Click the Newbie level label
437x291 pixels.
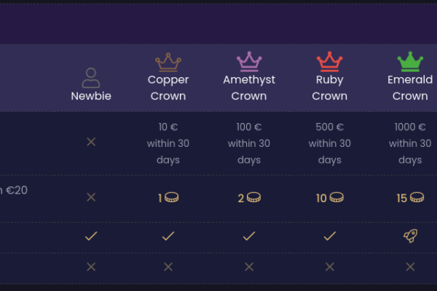coord(91,96)
